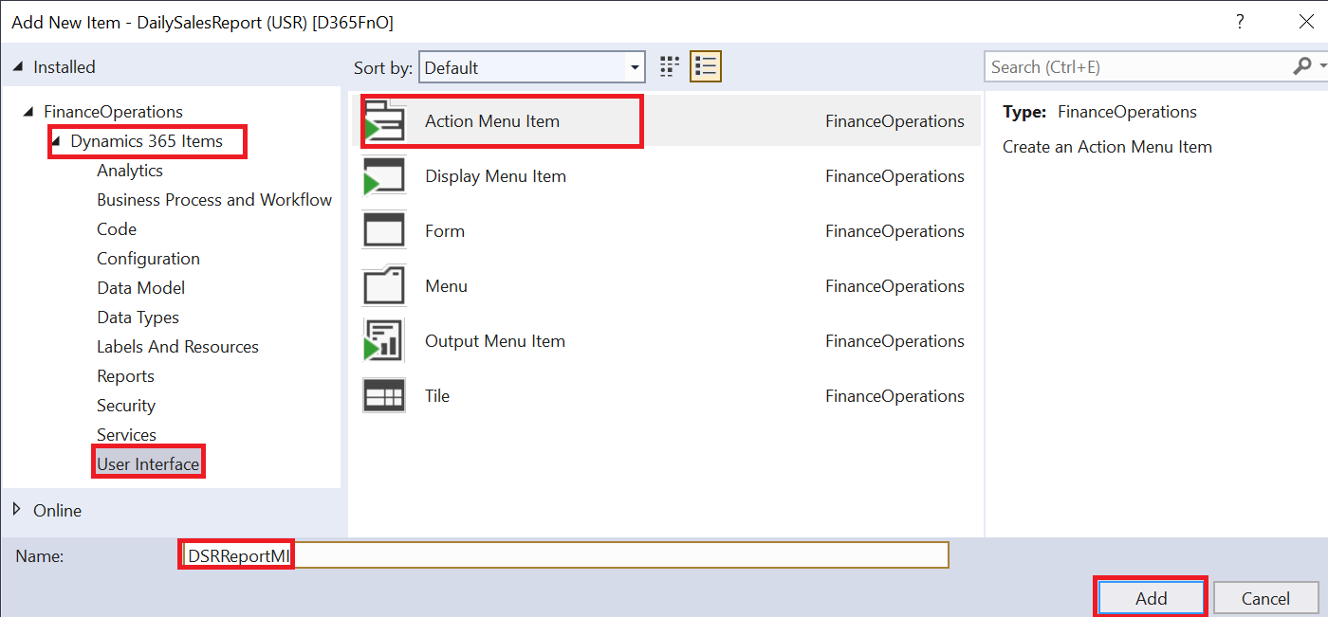Expand the Online templates section
1328x617 pixels.
click(x=16, y=510)
